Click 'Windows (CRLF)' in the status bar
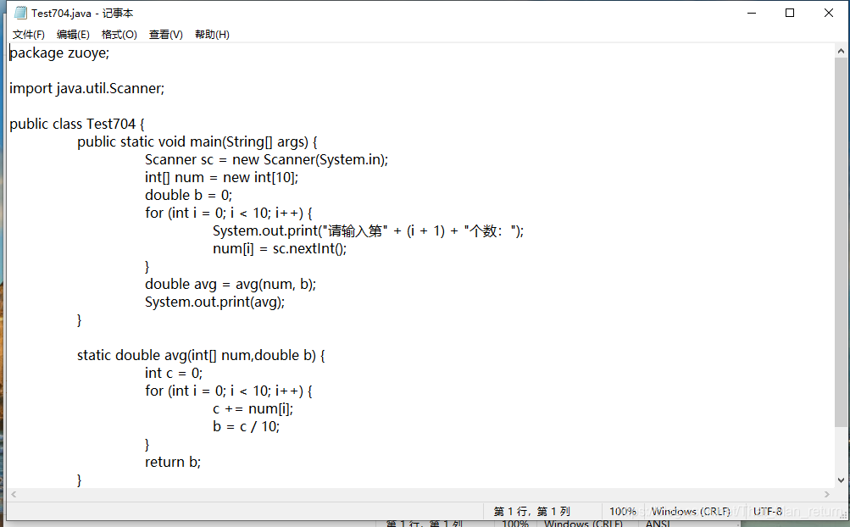 pyautogui.click(x=691, y=511)
